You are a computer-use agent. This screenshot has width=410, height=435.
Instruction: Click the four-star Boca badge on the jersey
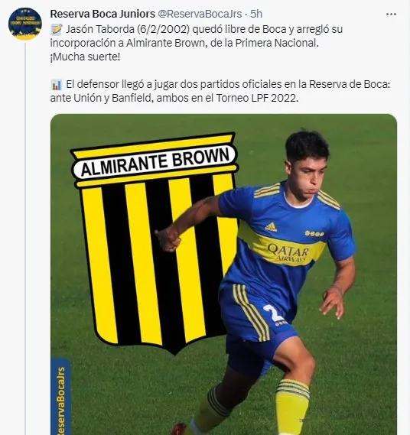pos(314,234)
